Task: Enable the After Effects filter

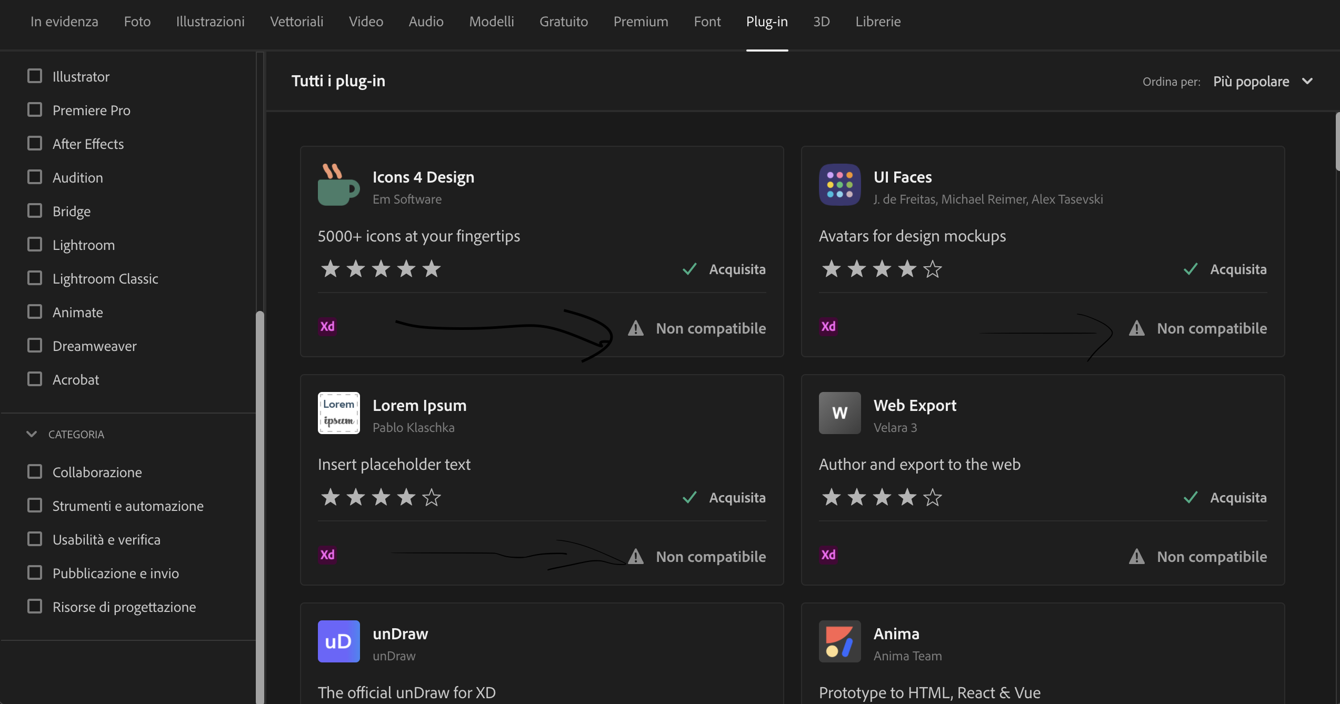Action: [35, 144]
